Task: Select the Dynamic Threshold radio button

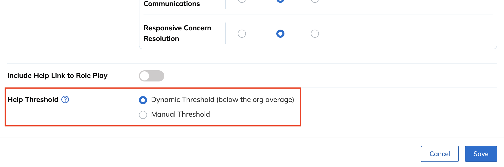Action: pyautogui.click(x=143, y=100)
